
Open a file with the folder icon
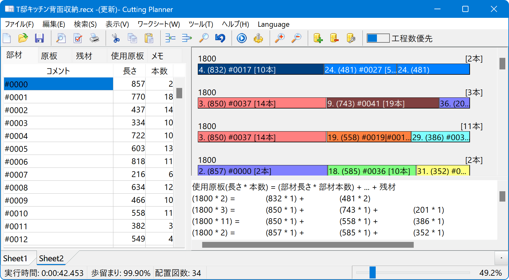(23, 38)
